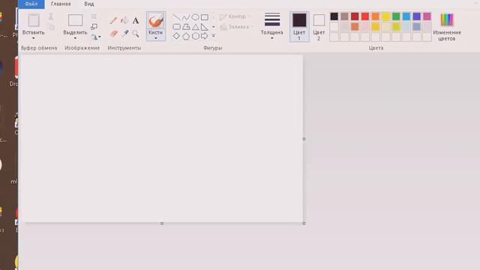Click the Crop icon in Изображение group

coord(94,16)
